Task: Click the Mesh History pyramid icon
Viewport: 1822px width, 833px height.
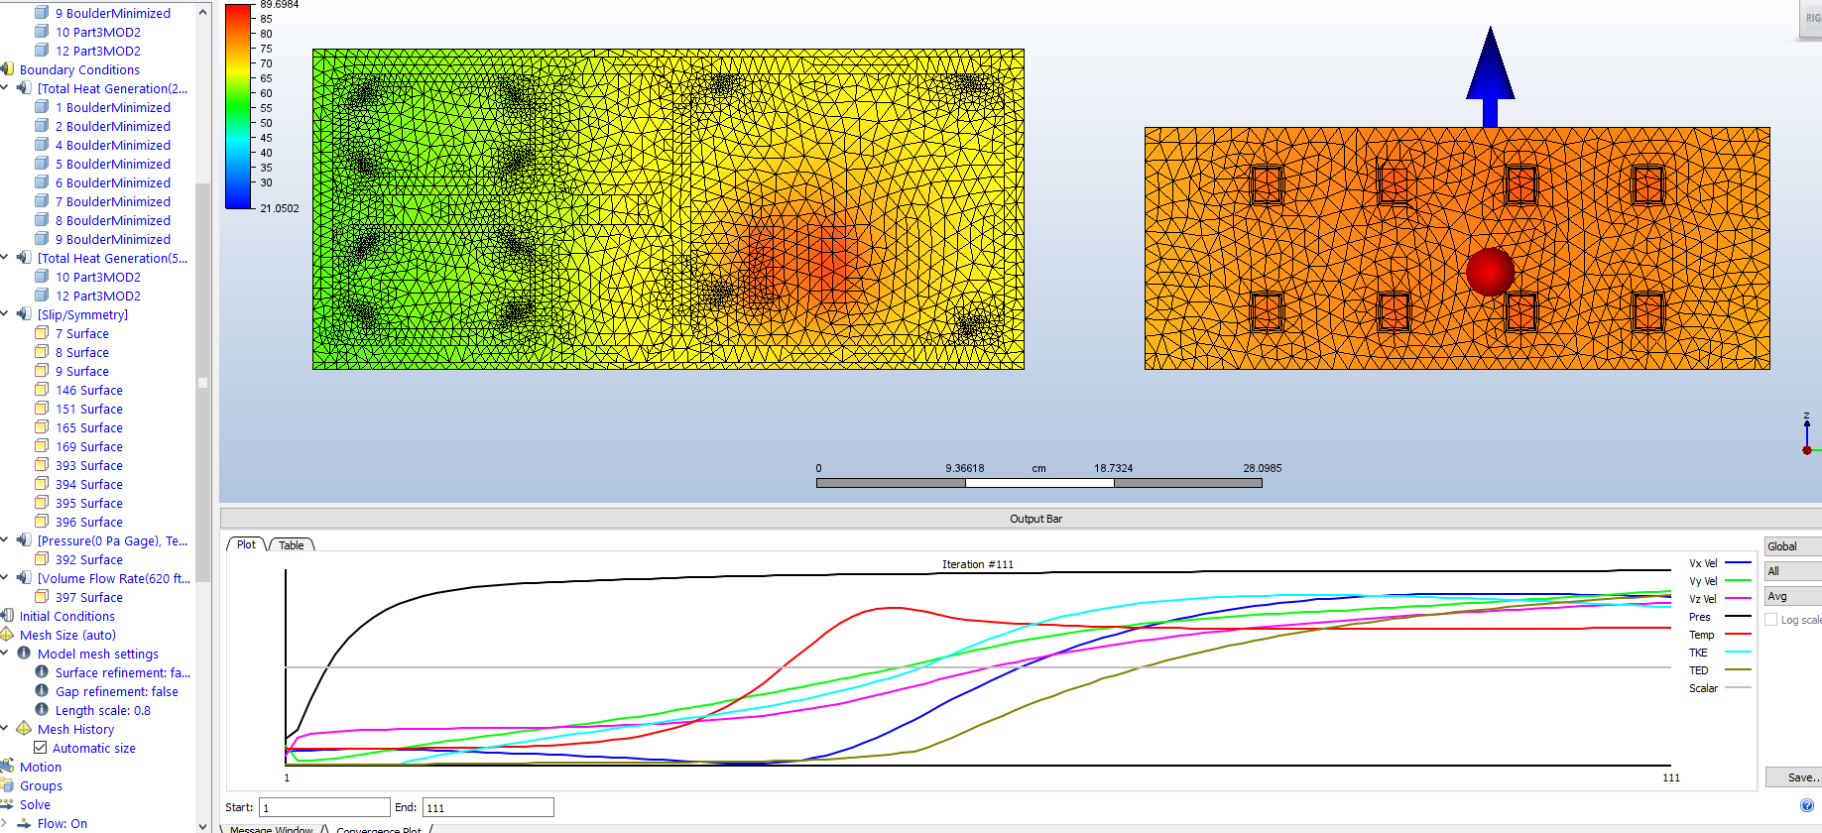Action: pos(24,729)
